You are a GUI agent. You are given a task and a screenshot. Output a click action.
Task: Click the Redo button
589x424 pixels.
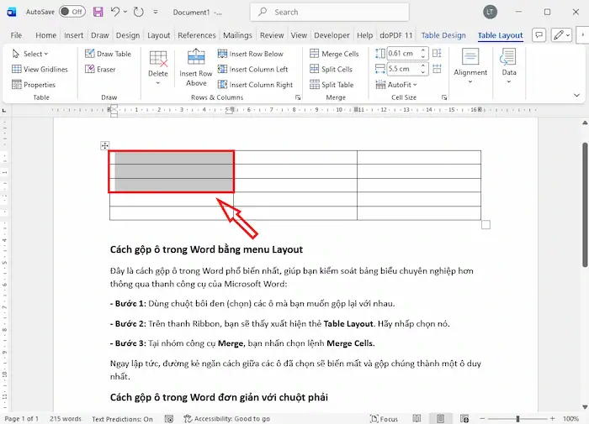coord(139,12)
